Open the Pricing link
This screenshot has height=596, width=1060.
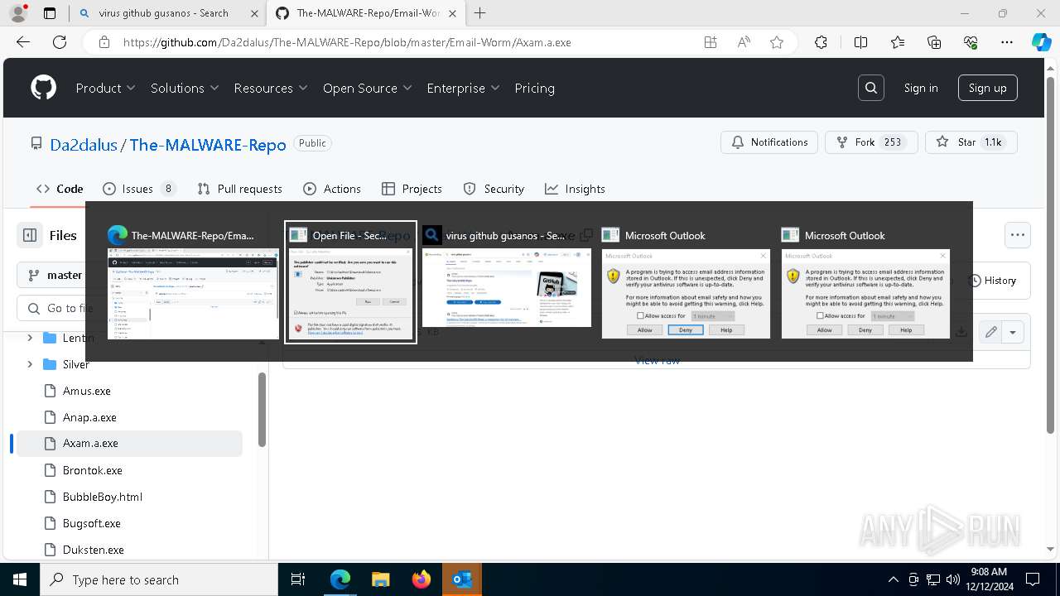534,88
